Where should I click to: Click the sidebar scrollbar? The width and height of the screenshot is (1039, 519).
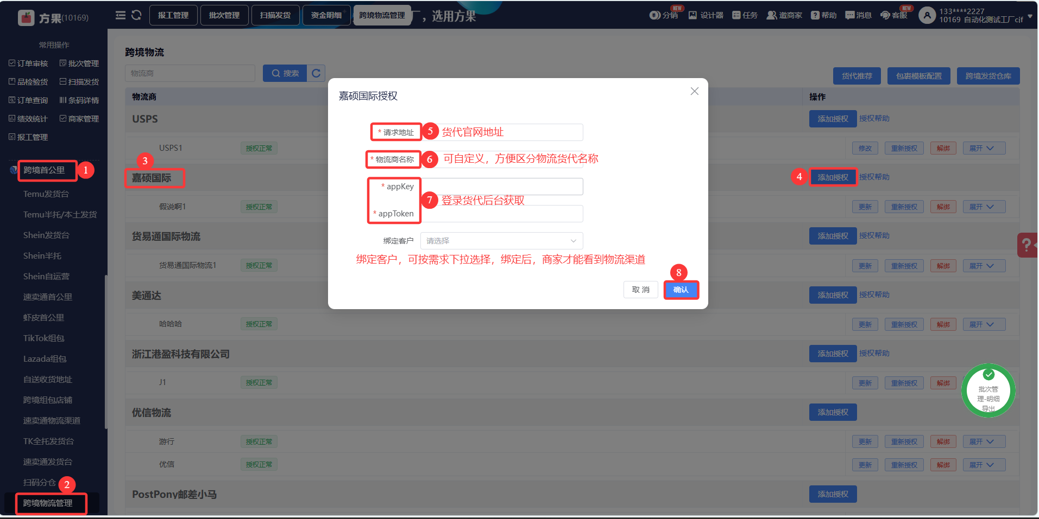point(106,351)
